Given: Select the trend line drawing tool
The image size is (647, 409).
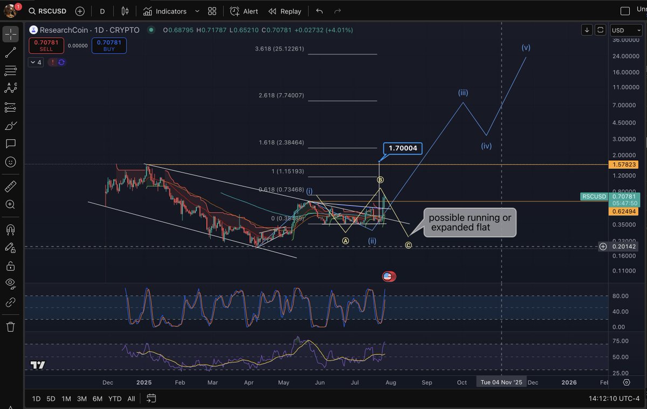Looking at the screenshot, I should [x=11, y=52].
